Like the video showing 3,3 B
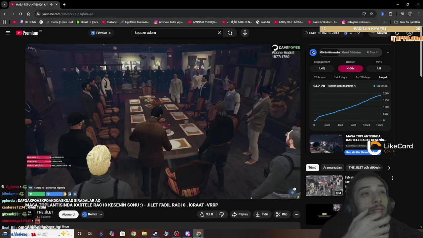This screenshot has height=238, width=423. tap(206, 214)
